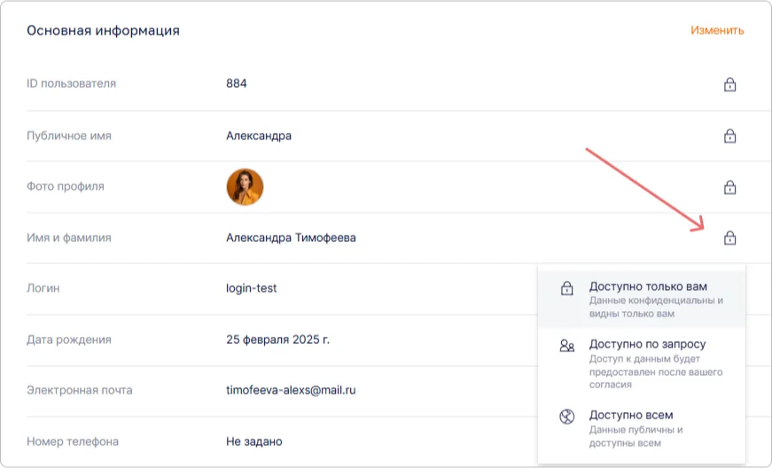The width and height of the screenshot is (772, 468).
Task: Click the login-test value
Action: [251, 288]
